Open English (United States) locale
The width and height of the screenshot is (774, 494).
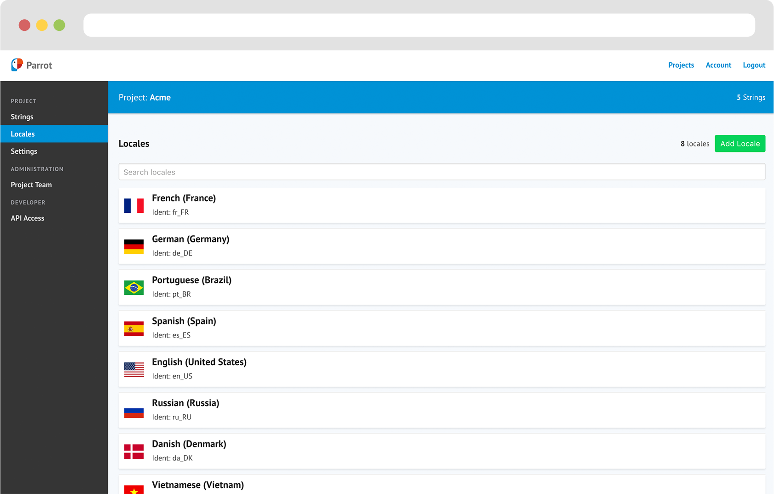point(442,369)
